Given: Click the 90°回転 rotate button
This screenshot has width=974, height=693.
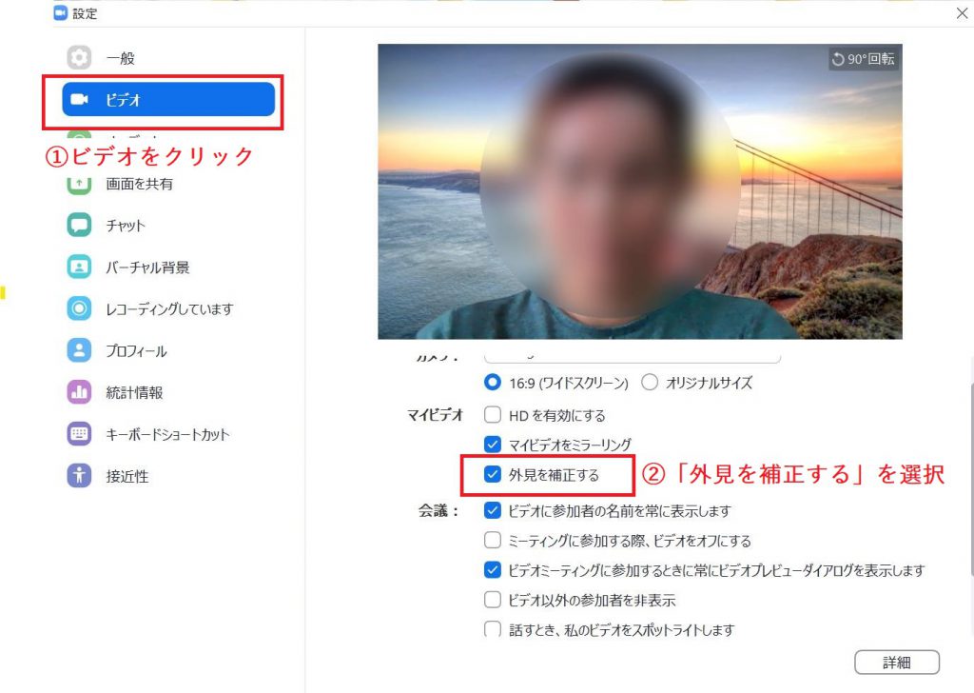Looking at the screenshot, I should (864, 59).
